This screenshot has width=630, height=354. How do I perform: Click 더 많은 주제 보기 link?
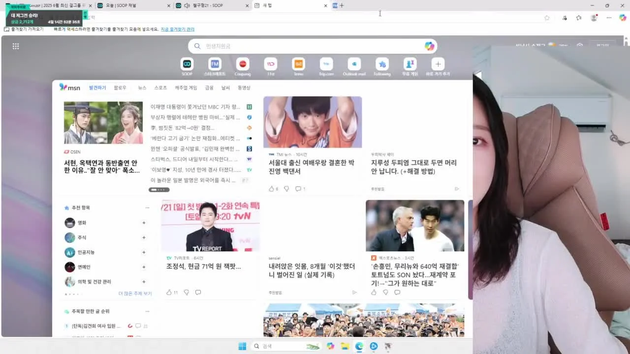135,294
